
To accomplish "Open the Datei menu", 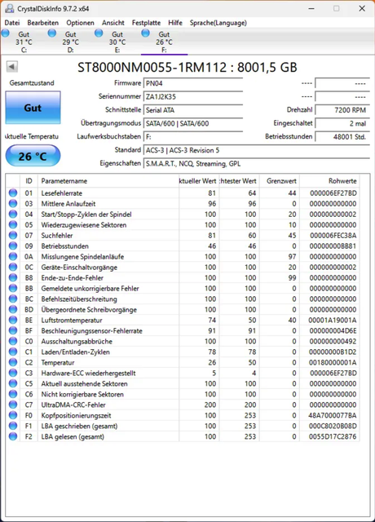I will (x=12, y=23).
